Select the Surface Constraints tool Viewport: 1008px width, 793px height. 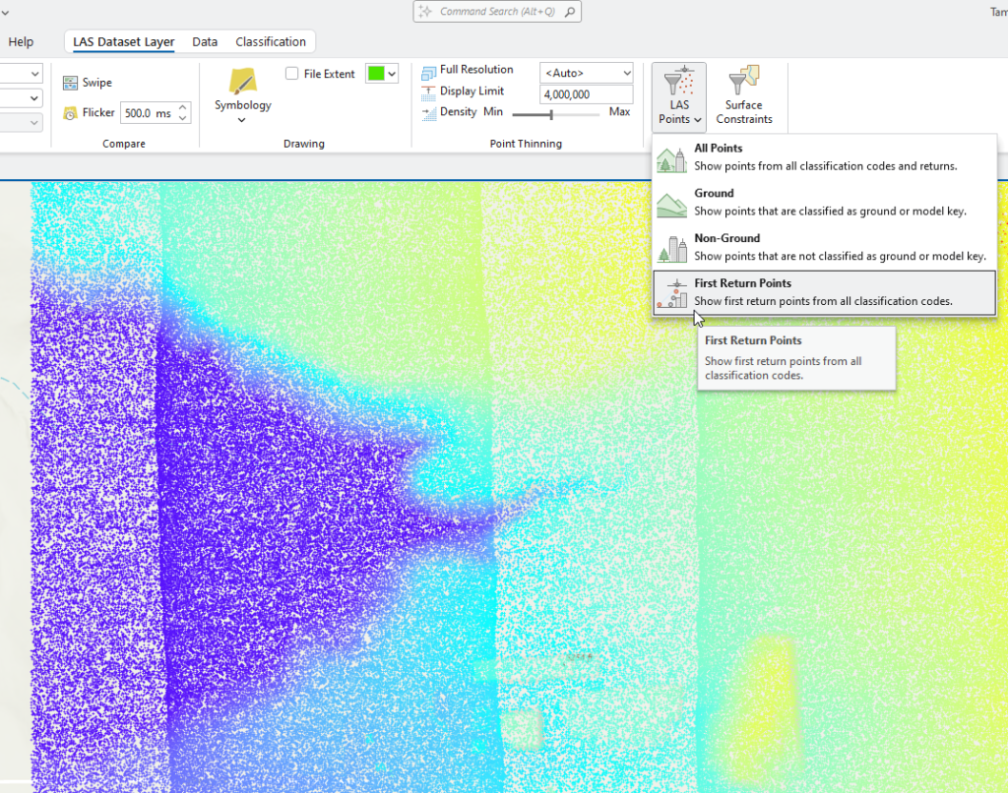pos(743,95)
